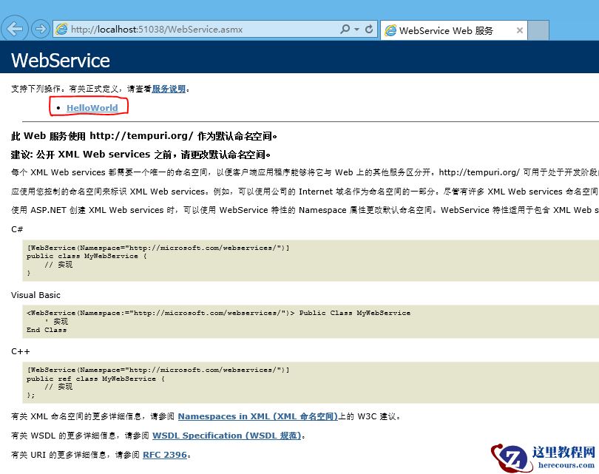Image resolution: width=599 pixels, height=474 pixels.
Task: Open Namespaces in XML link
Action: 258,416
